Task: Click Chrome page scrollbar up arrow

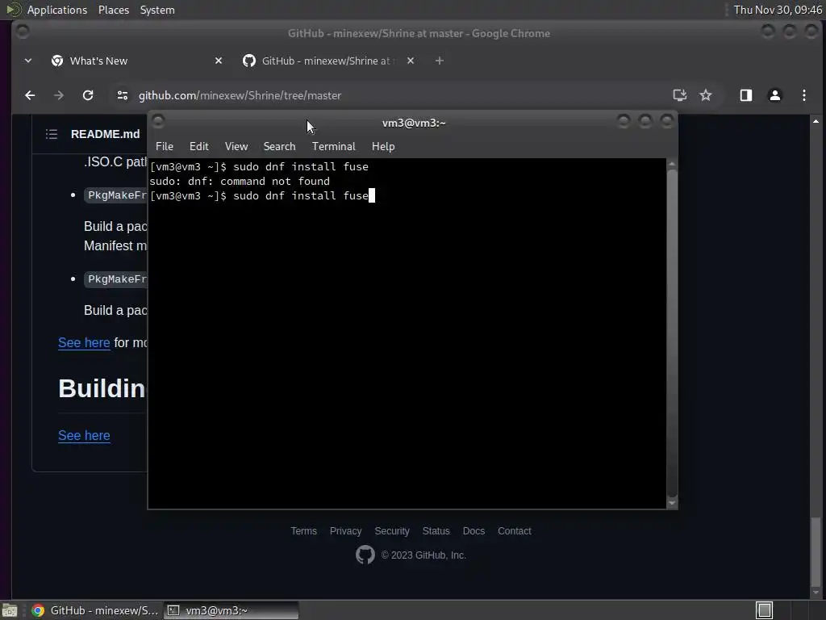Action: [x=816, y=121]
